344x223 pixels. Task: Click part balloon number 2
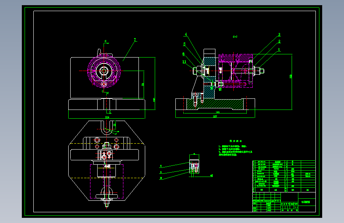point(279,41)
